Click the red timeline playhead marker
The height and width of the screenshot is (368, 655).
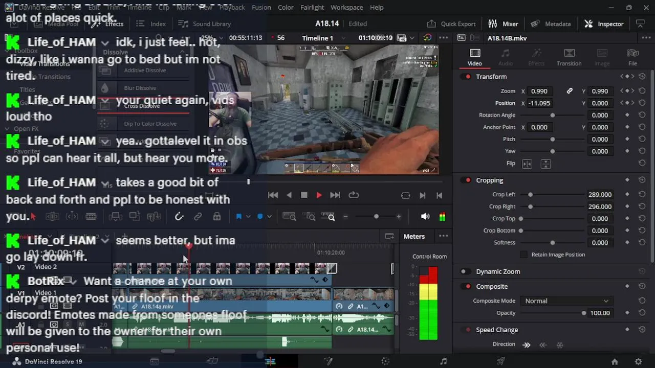click(189, 246)
